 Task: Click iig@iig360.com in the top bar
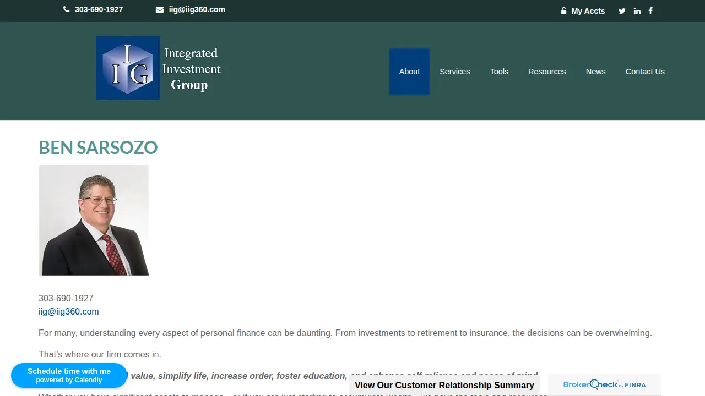[x=197, y=9]
